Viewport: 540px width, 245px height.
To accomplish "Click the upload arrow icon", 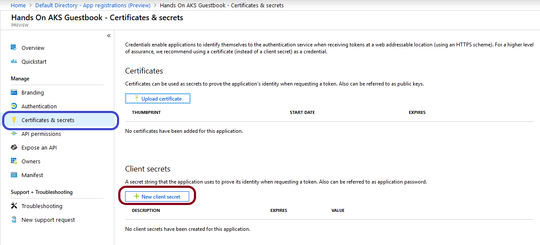I will [137, 98].
